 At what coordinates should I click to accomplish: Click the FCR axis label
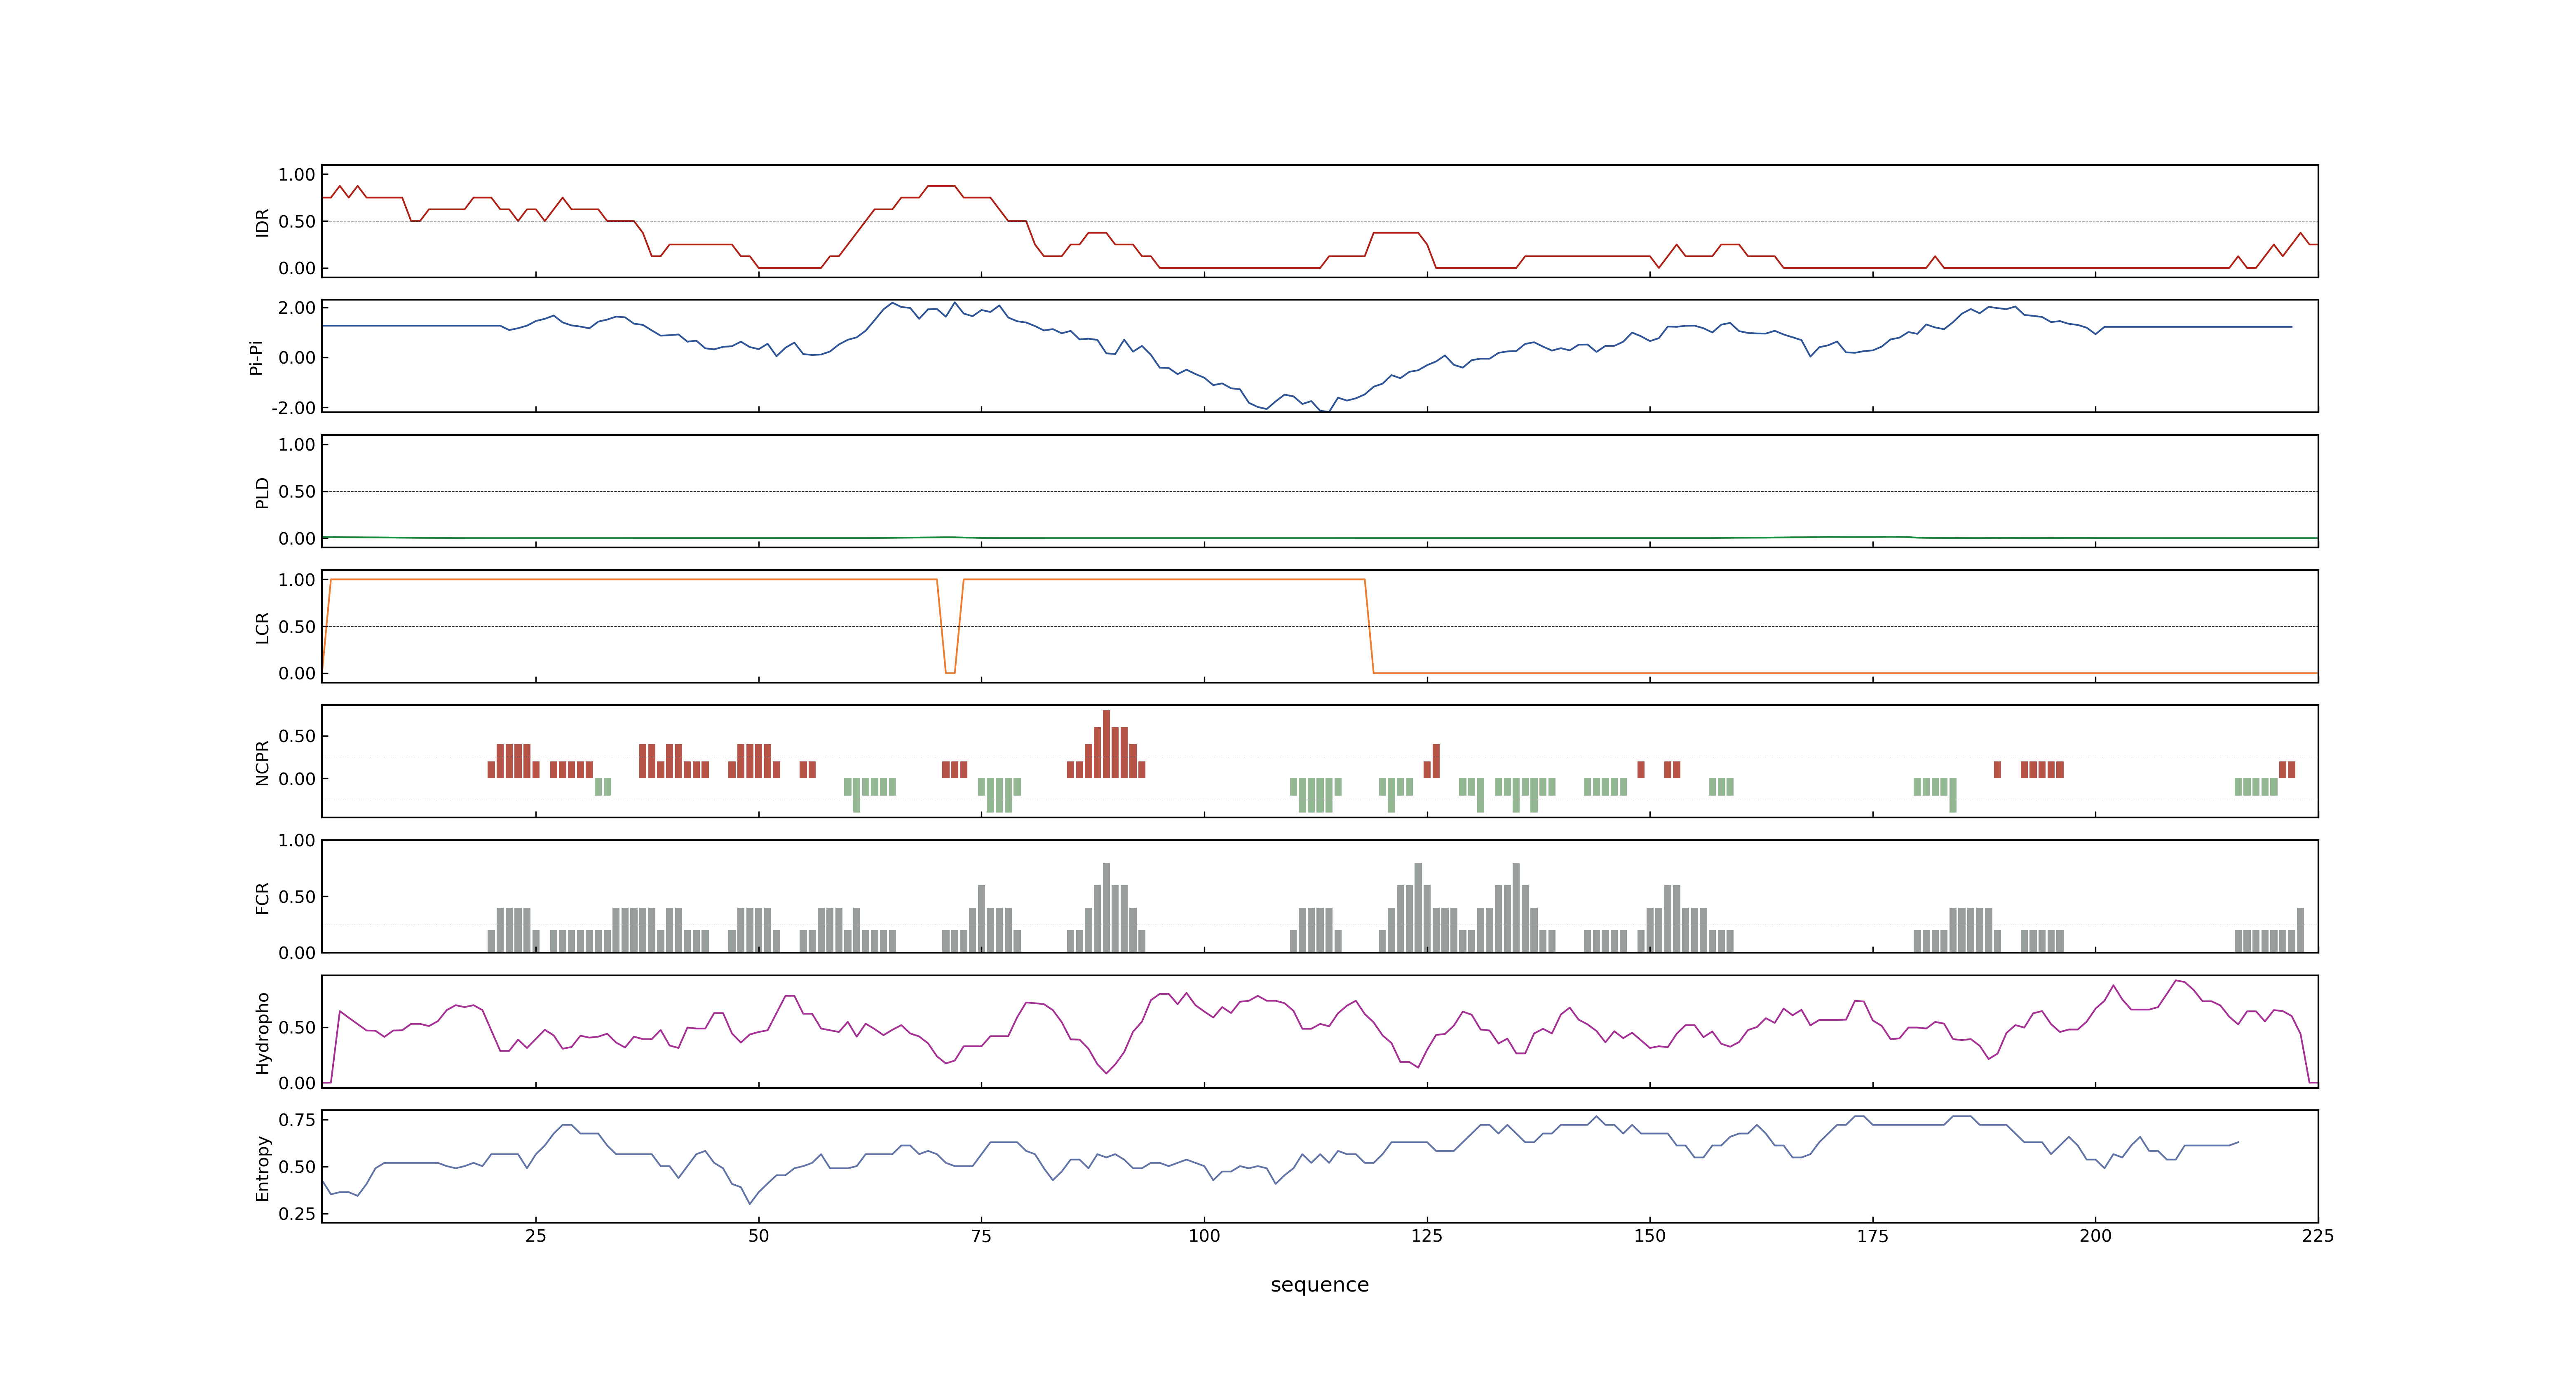[x=263, y=897]
